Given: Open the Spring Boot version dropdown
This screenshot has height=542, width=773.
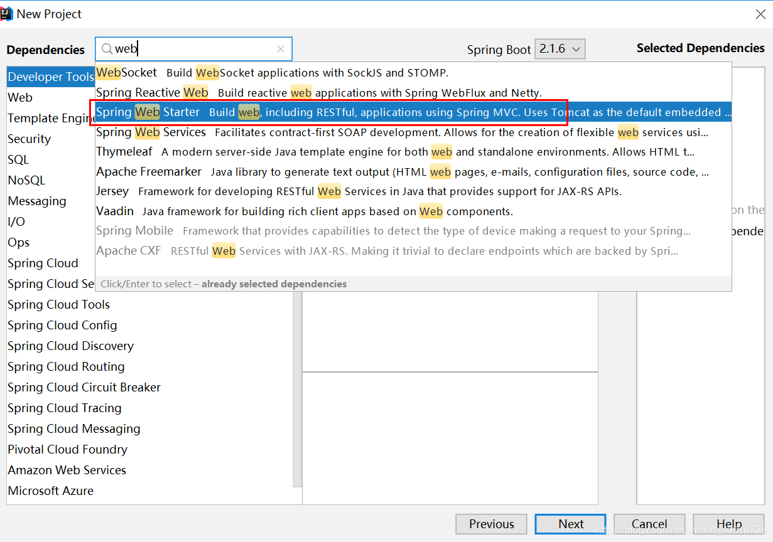Looking at the screenshot, I should [560, 49].
